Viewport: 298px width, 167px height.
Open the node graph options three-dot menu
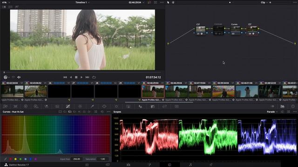pos(295,2)
